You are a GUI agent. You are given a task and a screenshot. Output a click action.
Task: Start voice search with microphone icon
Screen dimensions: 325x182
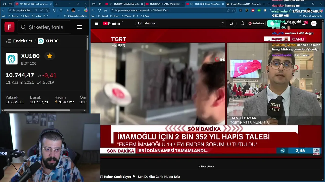(x=242, y=23)
